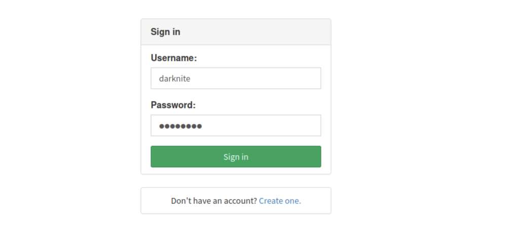Click blank area above the Sign in panel
The height and width of the screenshot is (247, 519).
pos(236,9)
